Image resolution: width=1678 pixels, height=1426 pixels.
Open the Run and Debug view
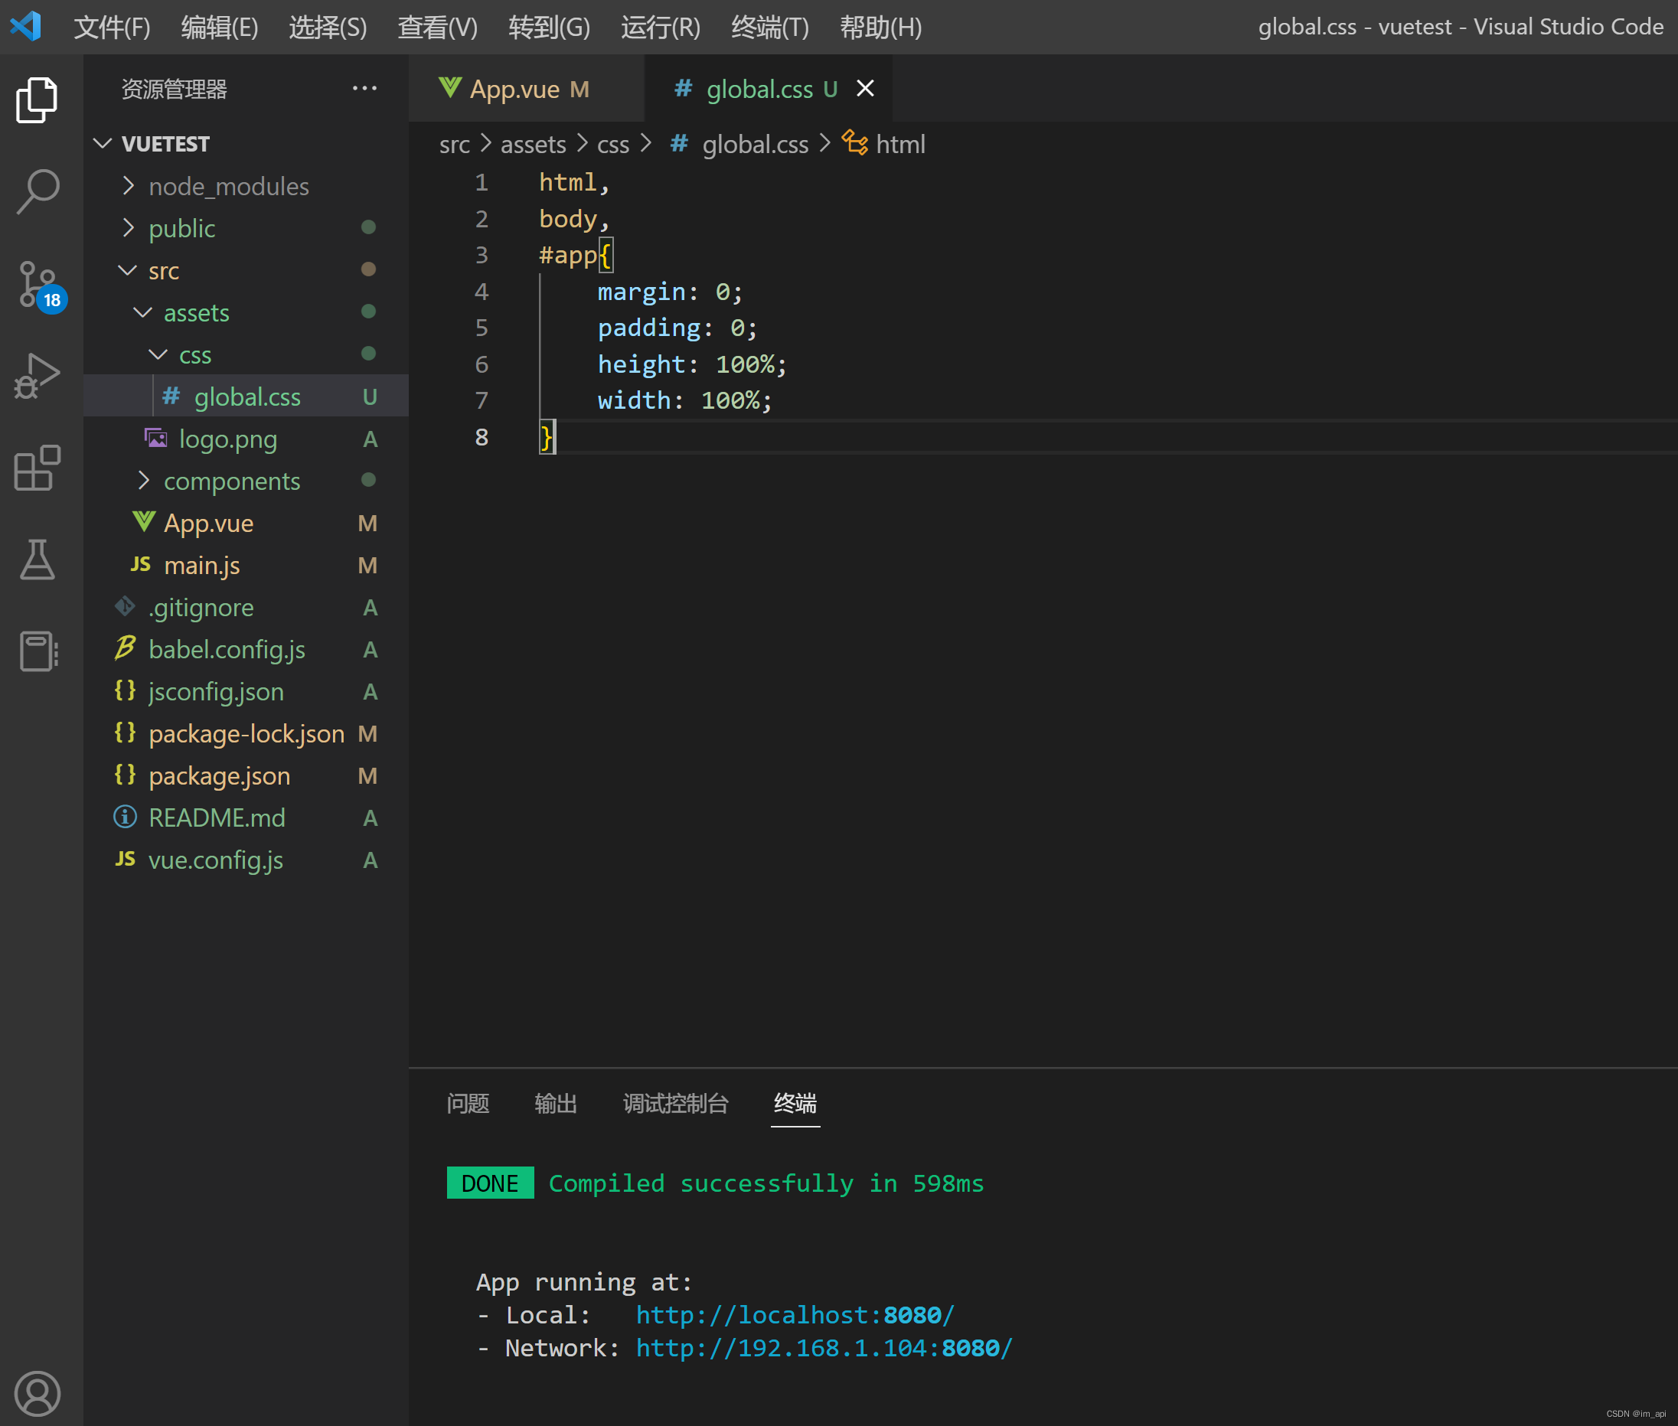(x=38, y=377)
